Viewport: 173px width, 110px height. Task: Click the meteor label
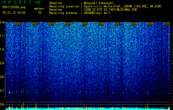point(39,9)
